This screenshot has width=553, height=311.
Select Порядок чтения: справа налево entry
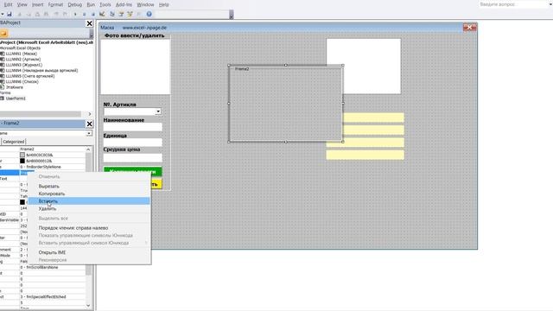pyautogui.click(x=90, y=228)
